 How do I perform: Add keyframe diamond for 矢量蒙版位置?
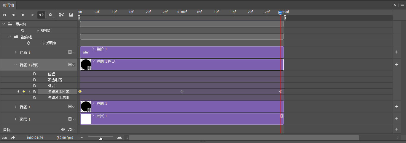(x=24, y=92)
